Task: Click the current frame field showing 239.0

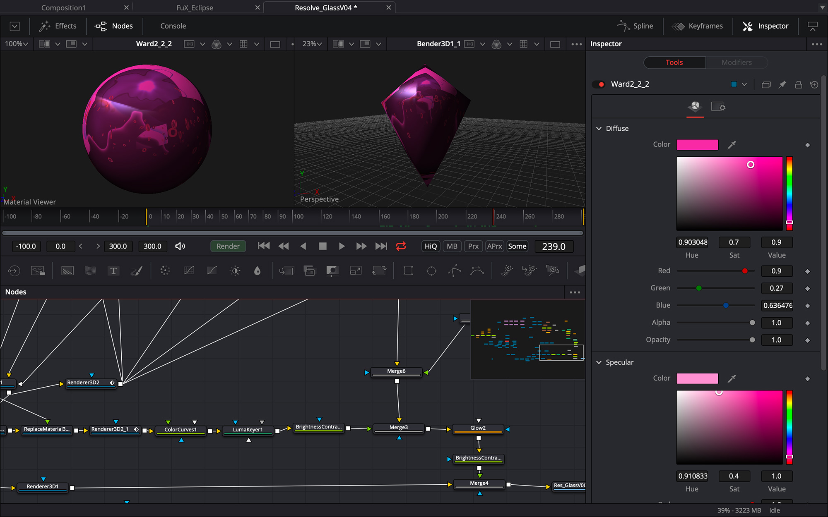Action: pyautogui.click(x=554, y=247)
